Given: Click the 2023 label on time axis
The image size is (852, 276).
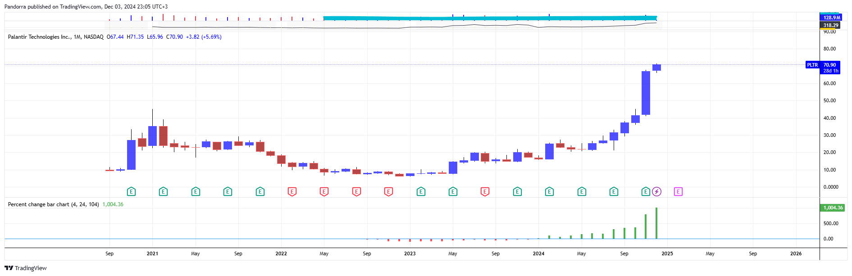Looking at the screenshot, I should 410,253.
